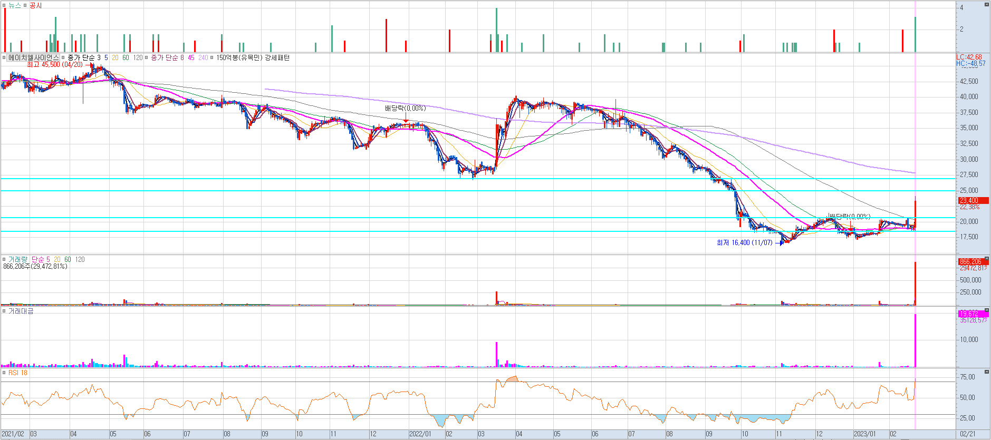
Task: Click the yellow 20 period in price legend
Action: pos(115,57)
